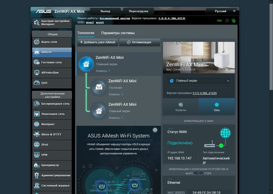Open Wireless (Беспроводная сеть) settings

[x=52, y=104]
